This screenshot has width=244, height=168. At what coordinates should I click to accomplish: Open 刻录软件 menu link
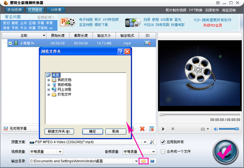[x=212, y=10]
